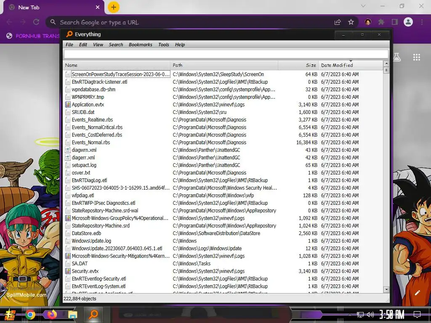
Task: Select the osver.txt file icon
Action: click(x=68, y=173)
